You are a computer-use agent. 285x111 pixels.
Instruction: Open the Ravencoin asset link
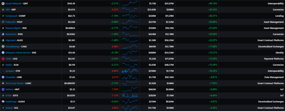[x=11, y=34]
